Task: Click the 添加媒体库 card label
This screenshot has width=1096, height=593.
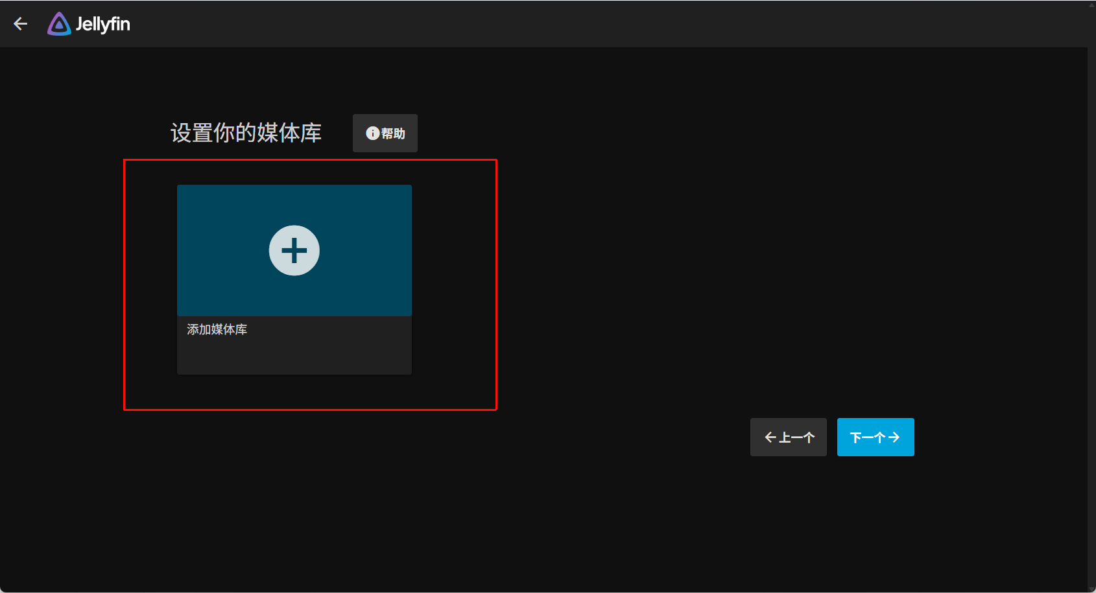Action: click(217, 329)
